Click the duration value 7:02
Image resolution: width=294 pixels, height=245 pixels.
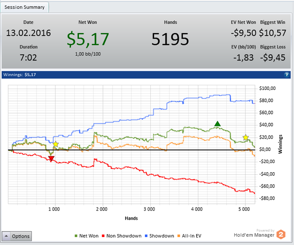point(28,58)
